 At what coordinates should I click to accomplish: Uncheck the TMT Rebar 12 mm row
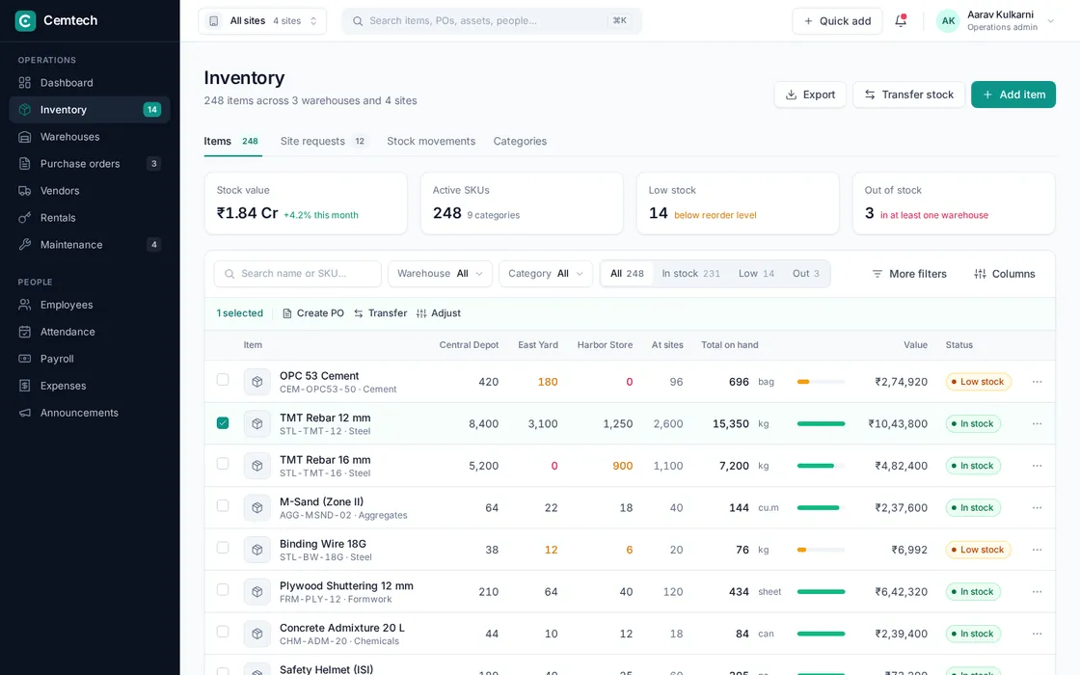(223, 423)
